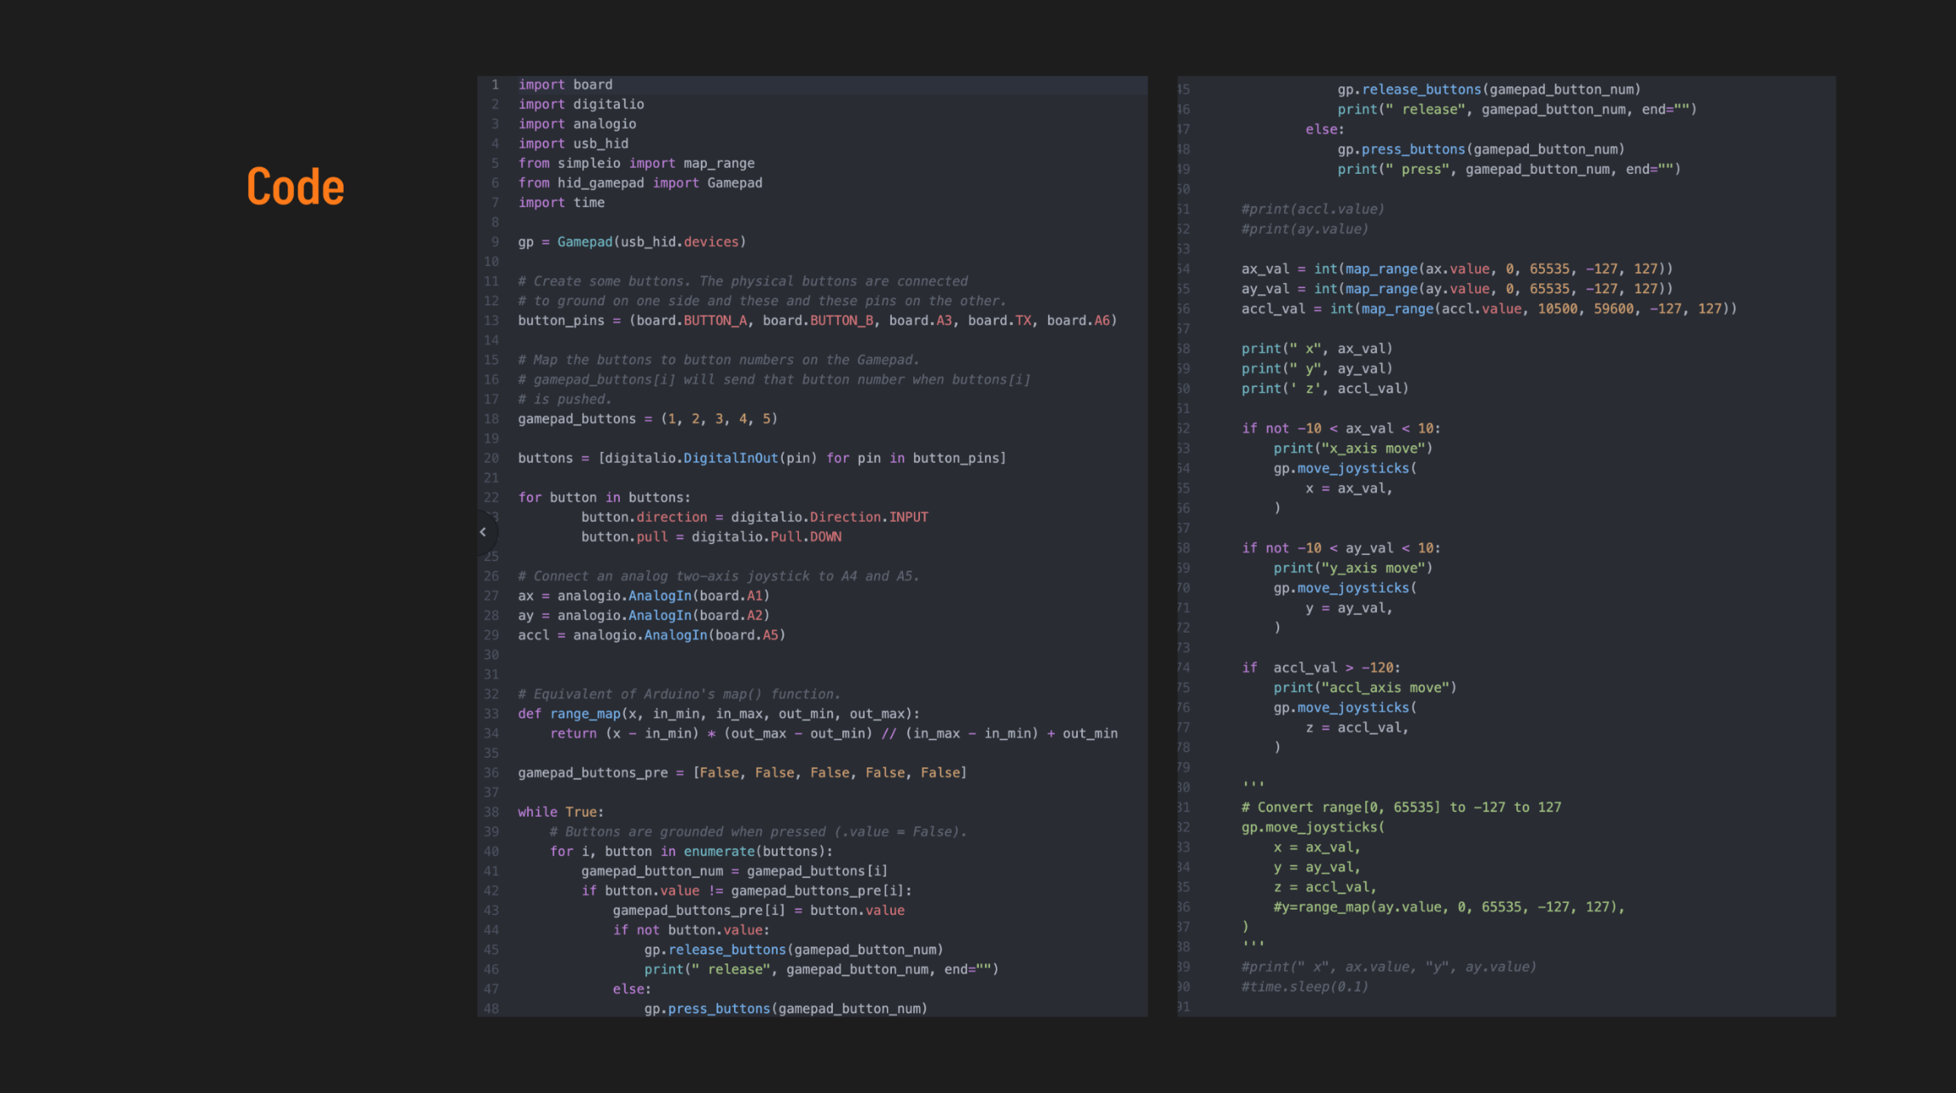Click the button_pins tuple assignment line
Screen dimensions: 1956x1093
pos(817,321)
